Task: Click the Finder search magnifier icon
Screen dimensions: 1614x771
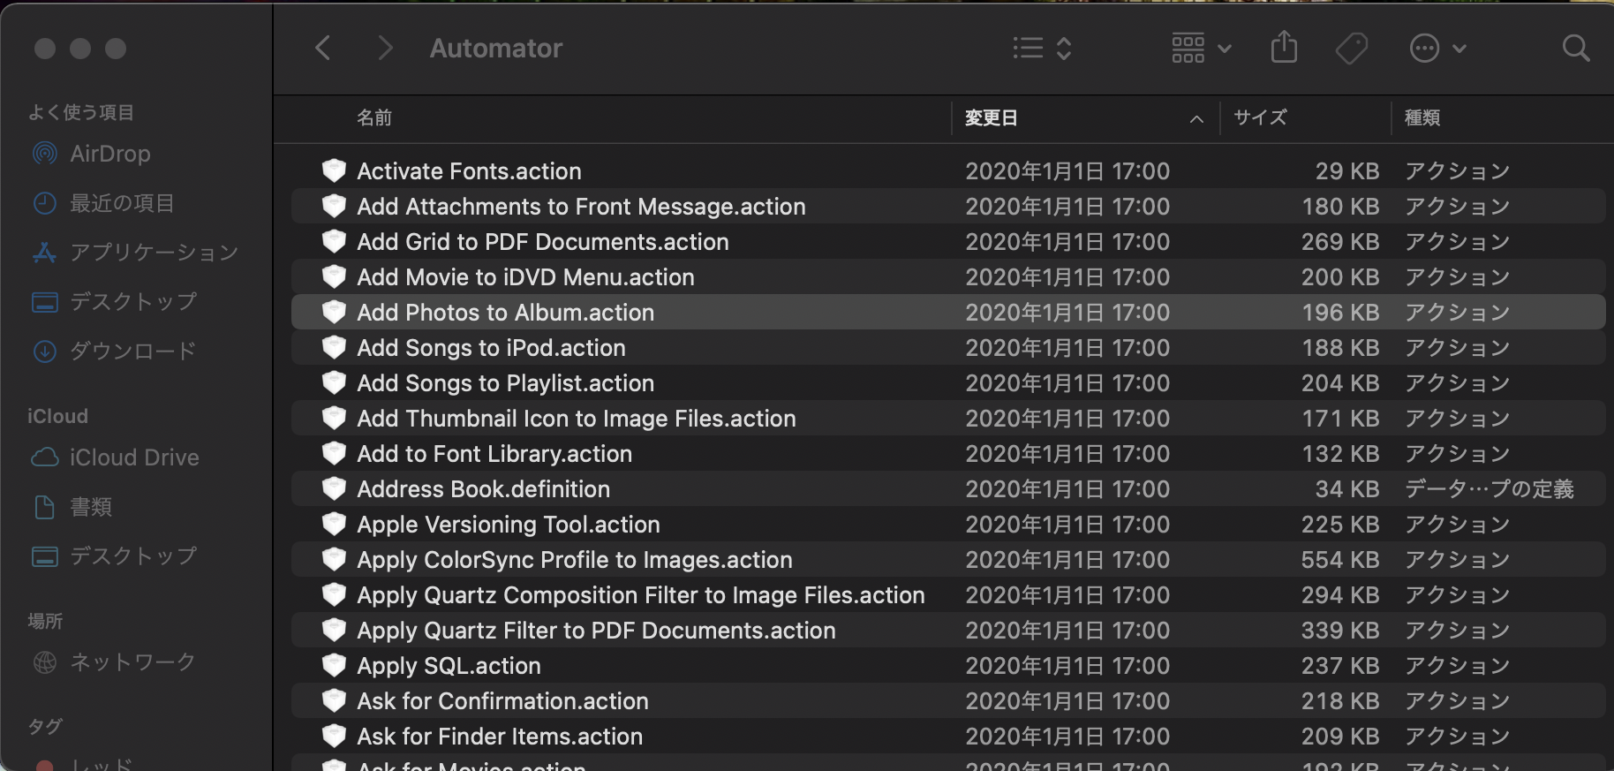Action: click(x=1575, y=48)
